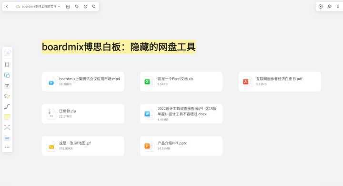Select the pen tool at top of sidebar
343x186 pixels.
point(7,53)
